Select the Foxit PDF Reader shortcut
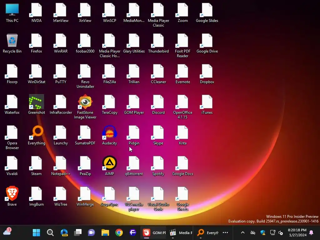The height and width of the screenshot is (240, 320). [182, 46]
